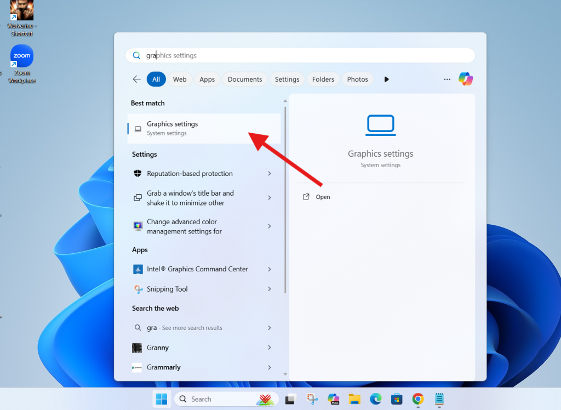Open the three-dot options menu
561x410 pixels.
pyautogui.click(x=446, y=79)
